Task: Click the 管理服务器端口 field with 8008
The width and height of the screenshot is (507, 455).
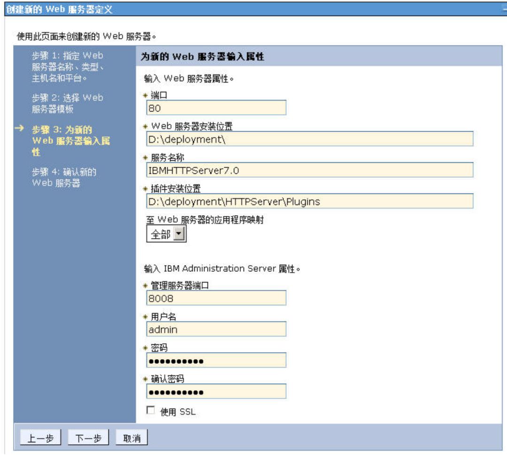Action: tap(216, 298)
